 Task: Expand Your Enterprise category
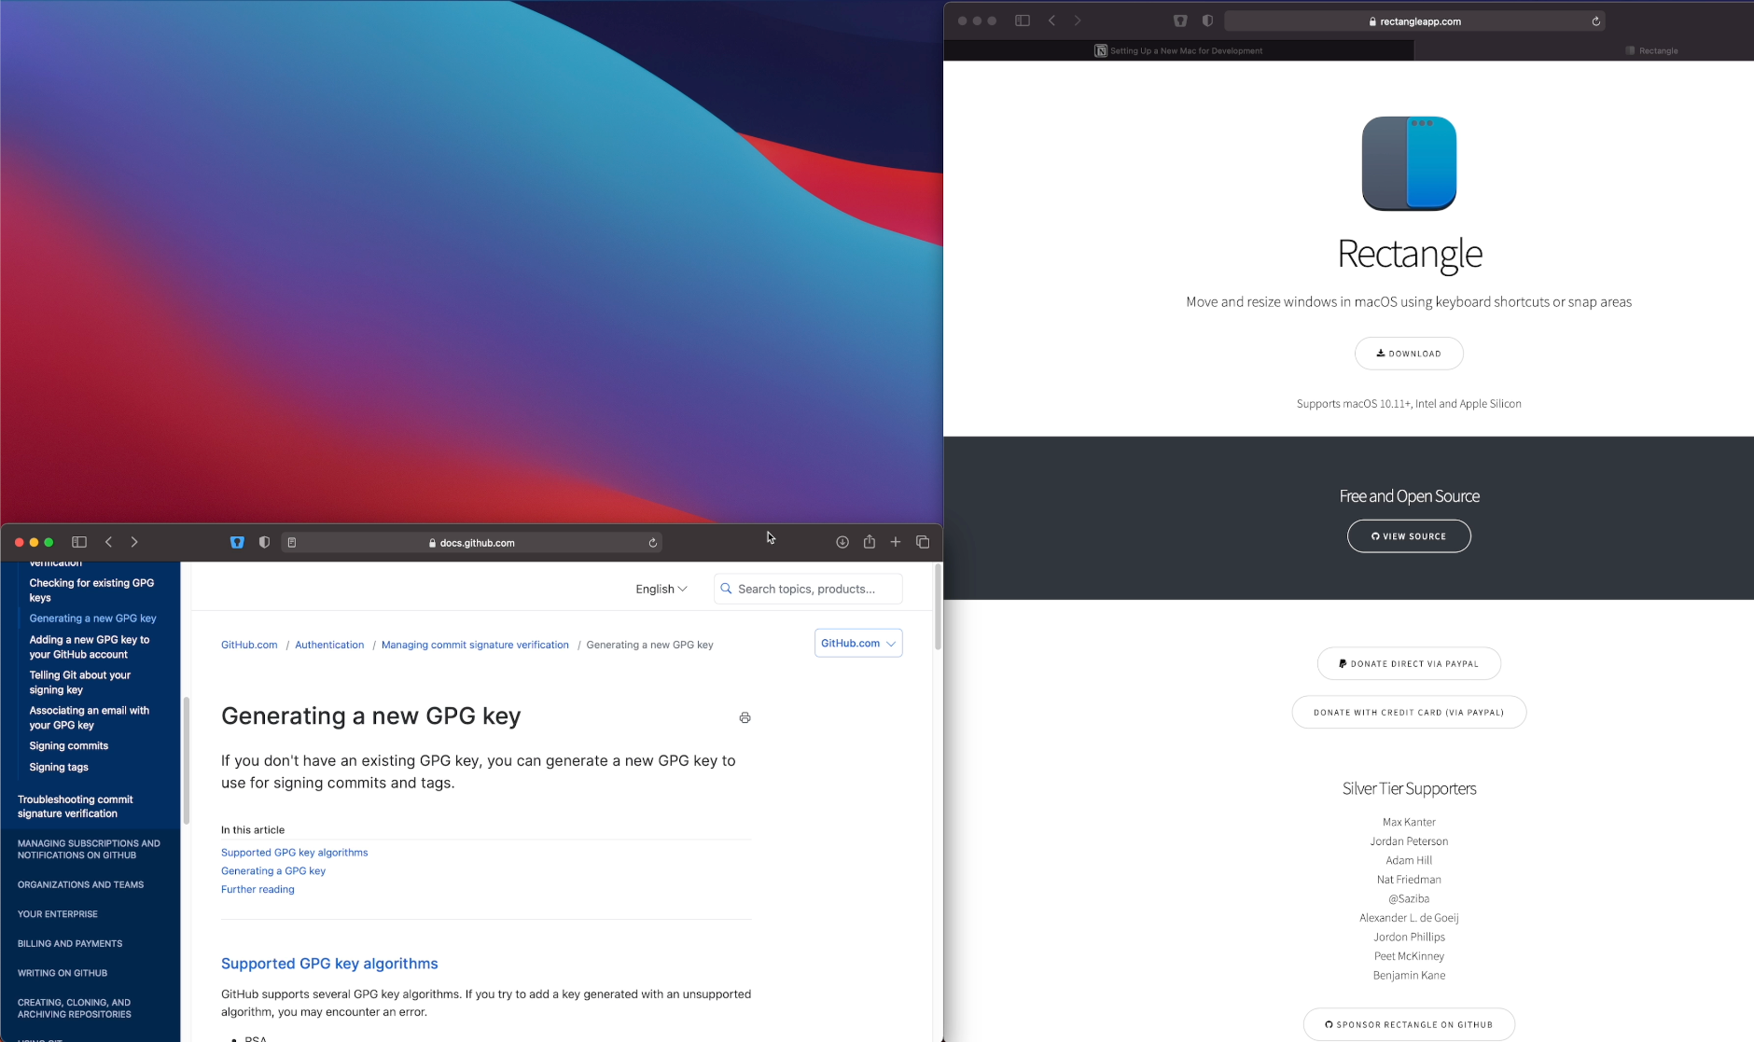58,914
